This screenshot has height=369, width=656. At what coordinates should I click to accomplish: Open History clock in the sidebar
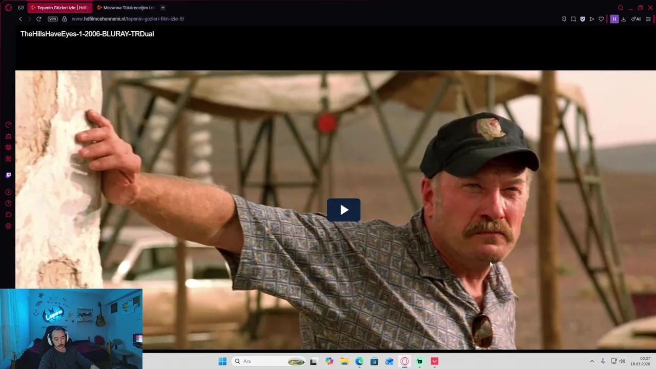8,203
